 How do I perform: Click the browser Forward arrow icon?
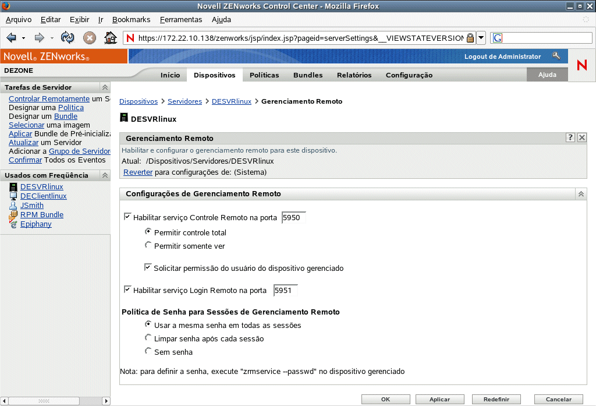click(x=39, y=38)
